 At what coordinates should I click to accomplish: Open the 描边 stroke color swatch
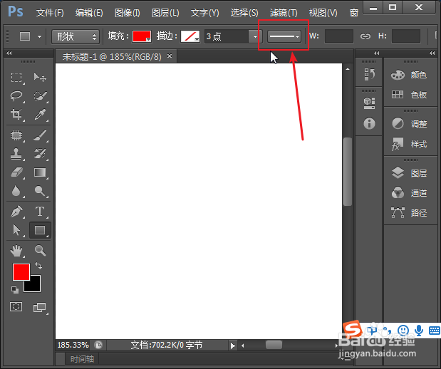tap(190, 36)
